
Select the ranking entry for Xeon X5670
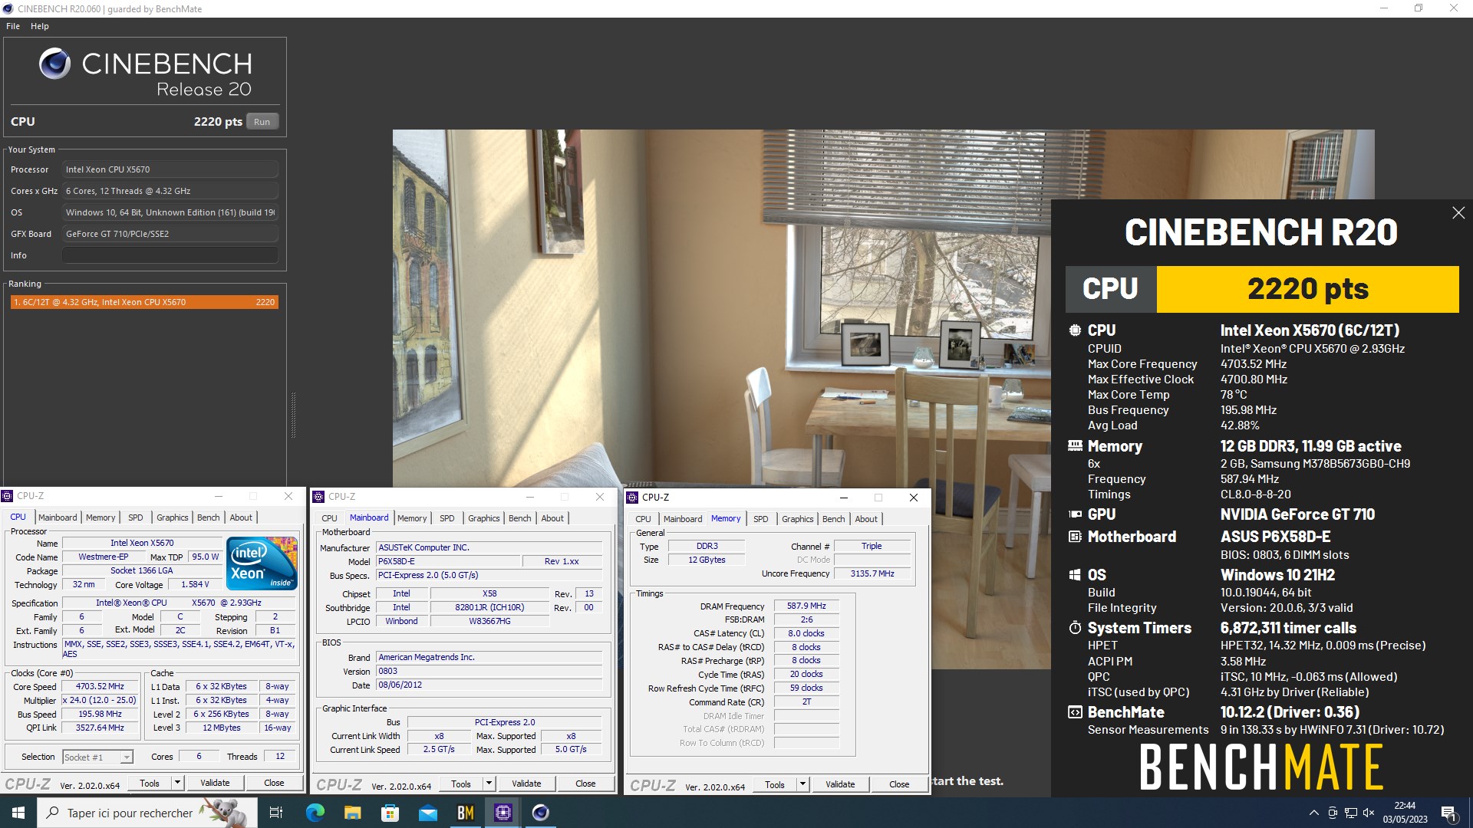144,302
